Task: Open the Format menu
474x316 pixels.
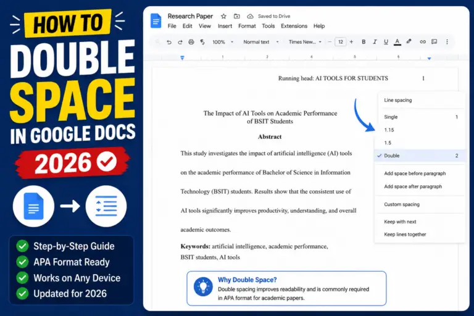Action: [247, 26]
